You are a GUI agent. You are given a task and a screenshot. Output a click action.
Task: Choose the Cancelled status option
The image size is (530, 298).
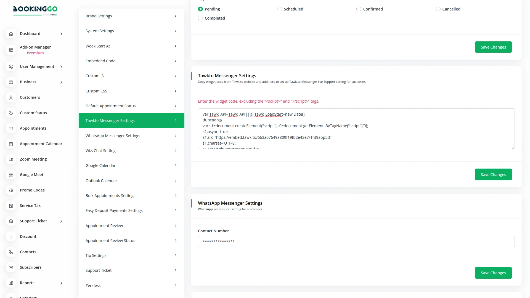coord(438,9)
